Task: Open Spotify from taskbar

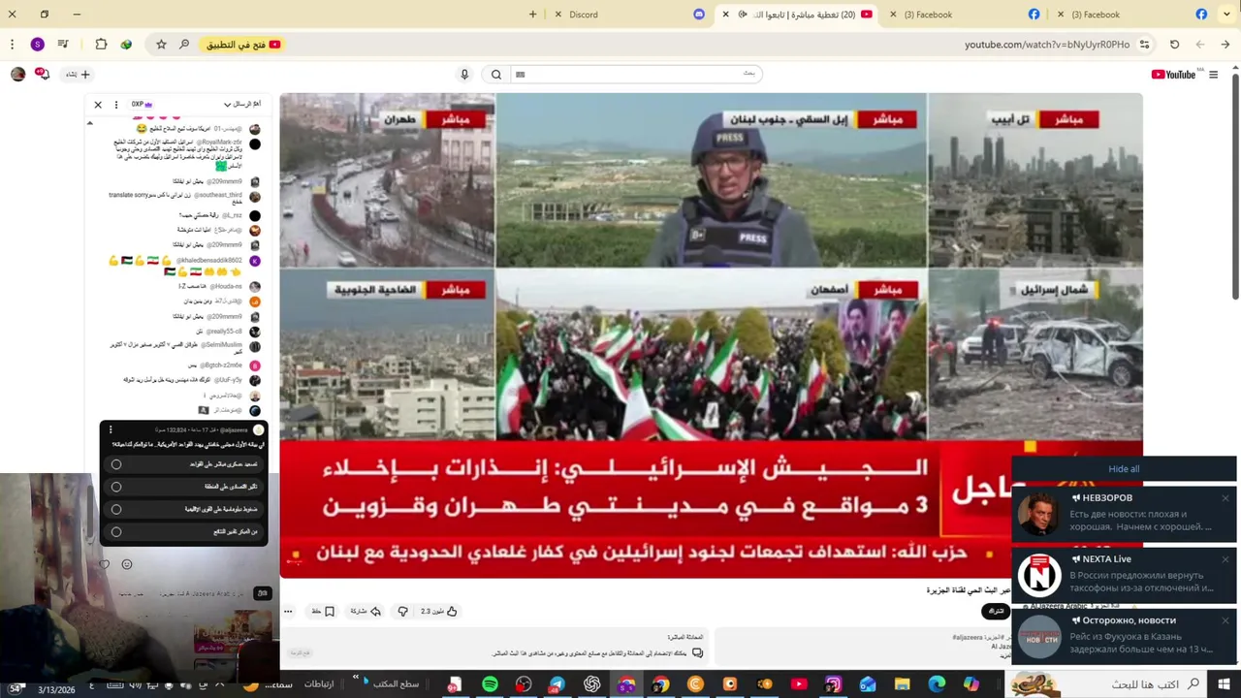Action: click(x=490, y=684)
